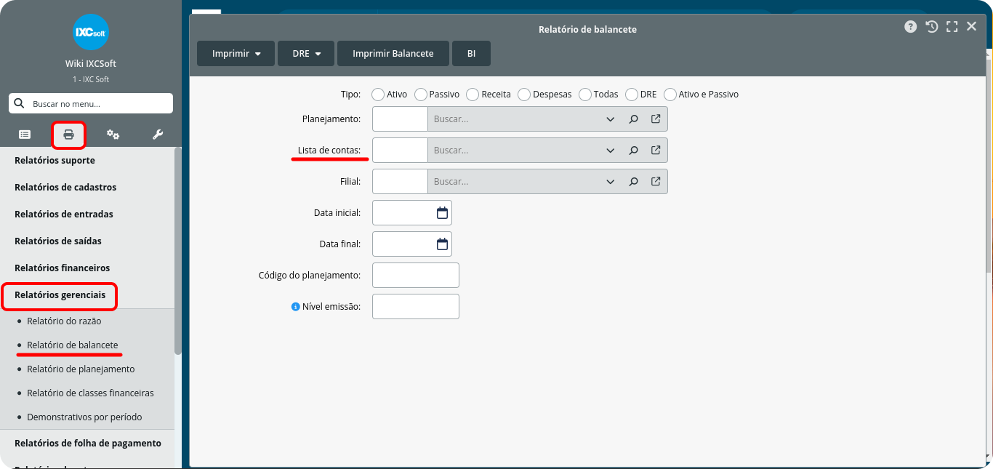This screenshot has height=469, width=993.
Task: Click the Lista de contas code input box
Action: click(x=400, y=151)
